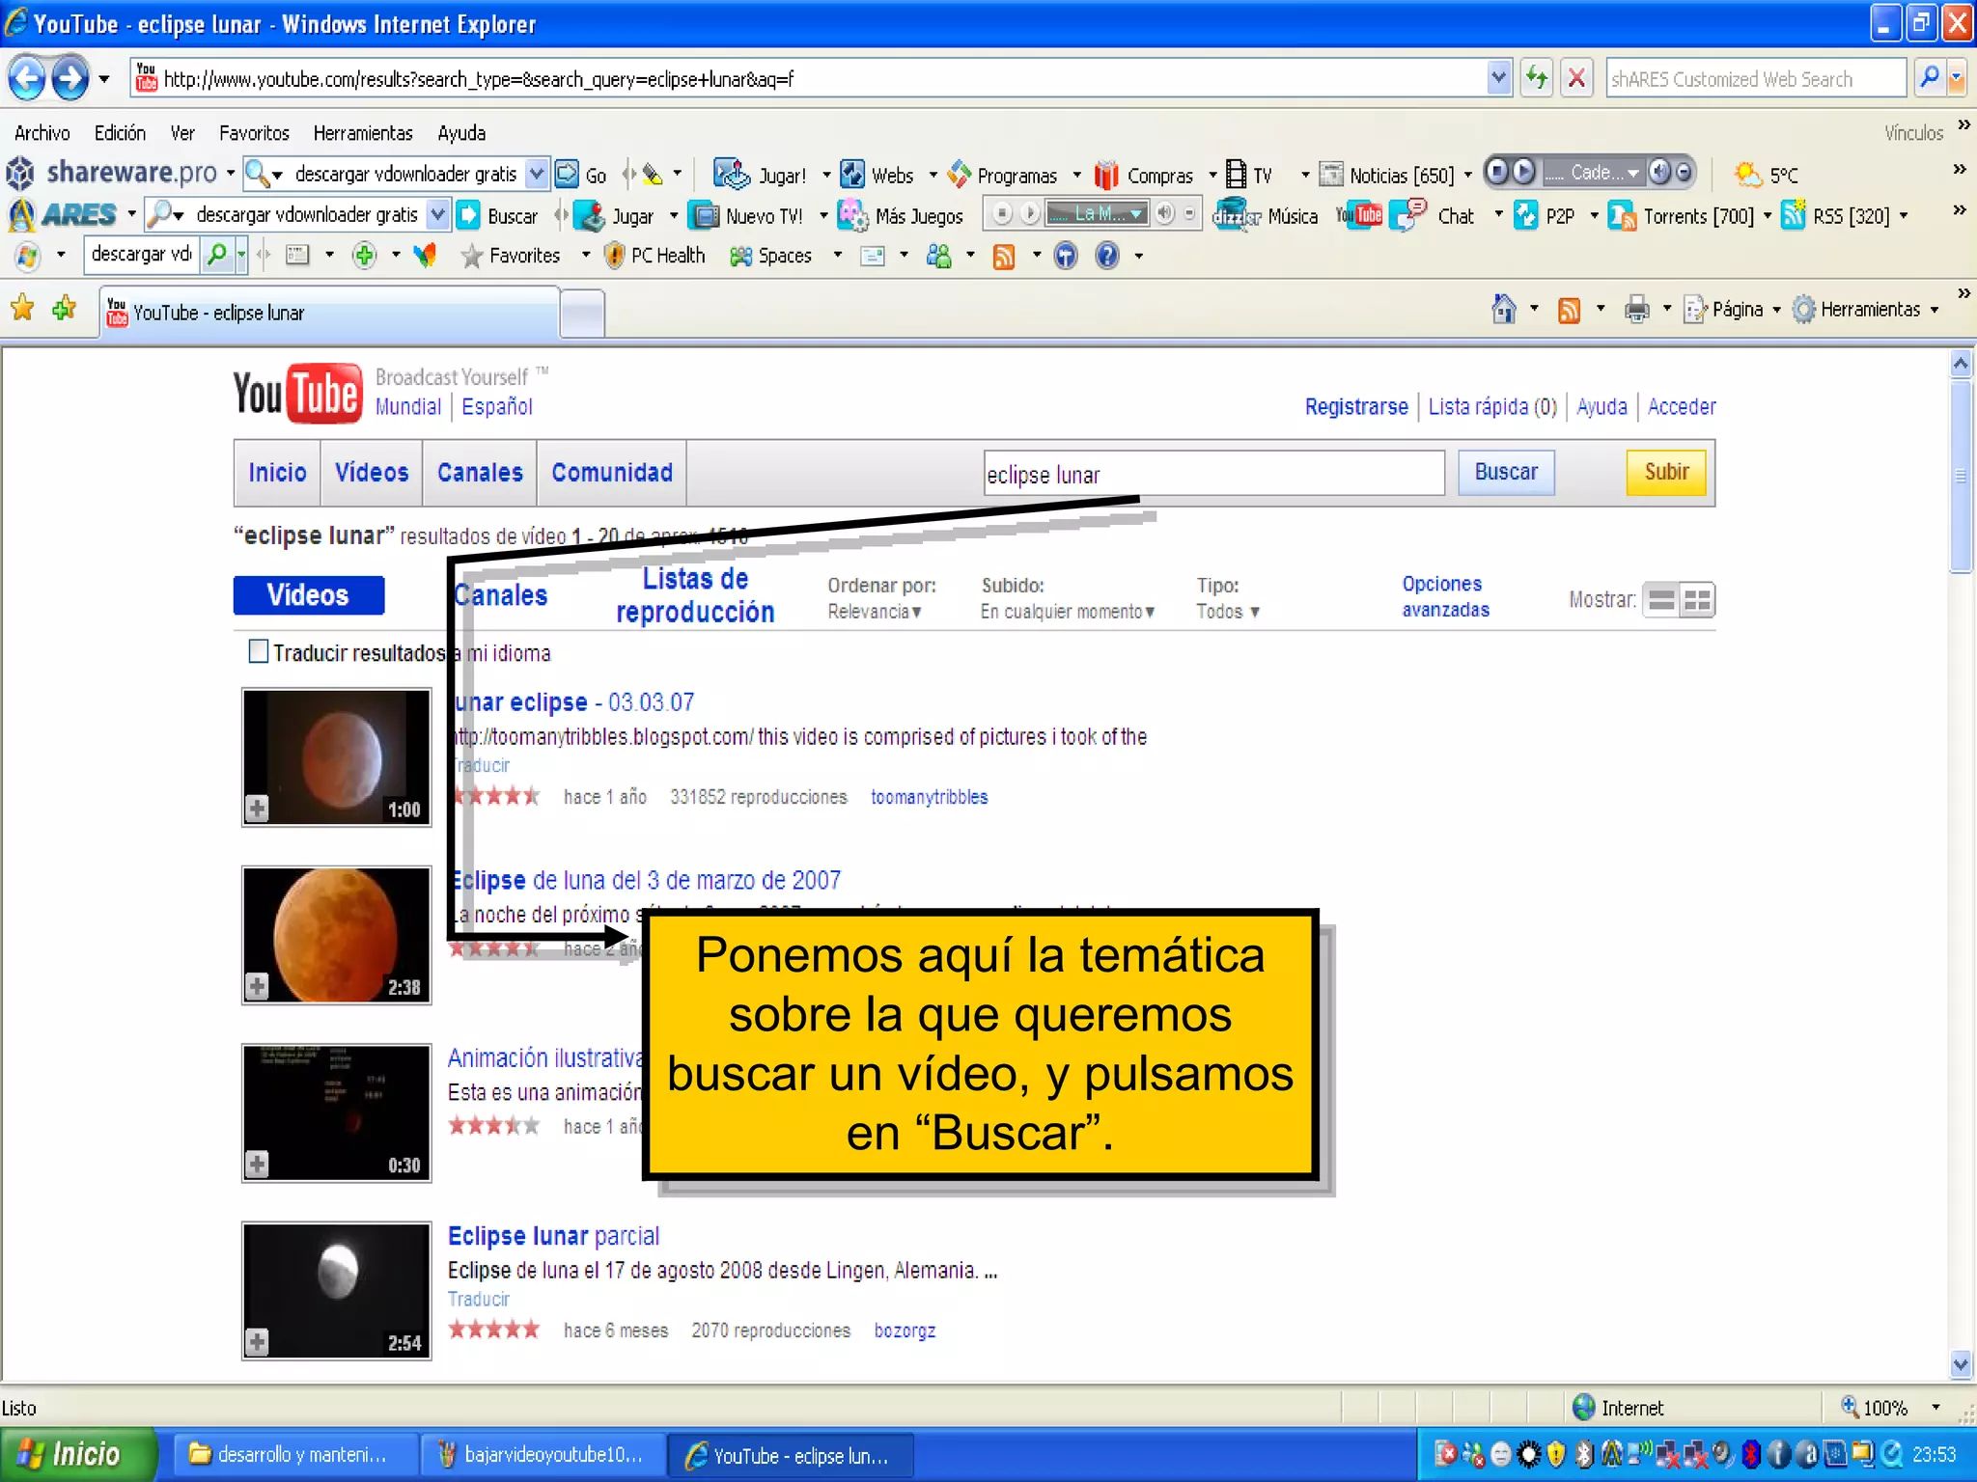Click the PC Health shield item
1977x1482 pixels.
pos(654,256)
